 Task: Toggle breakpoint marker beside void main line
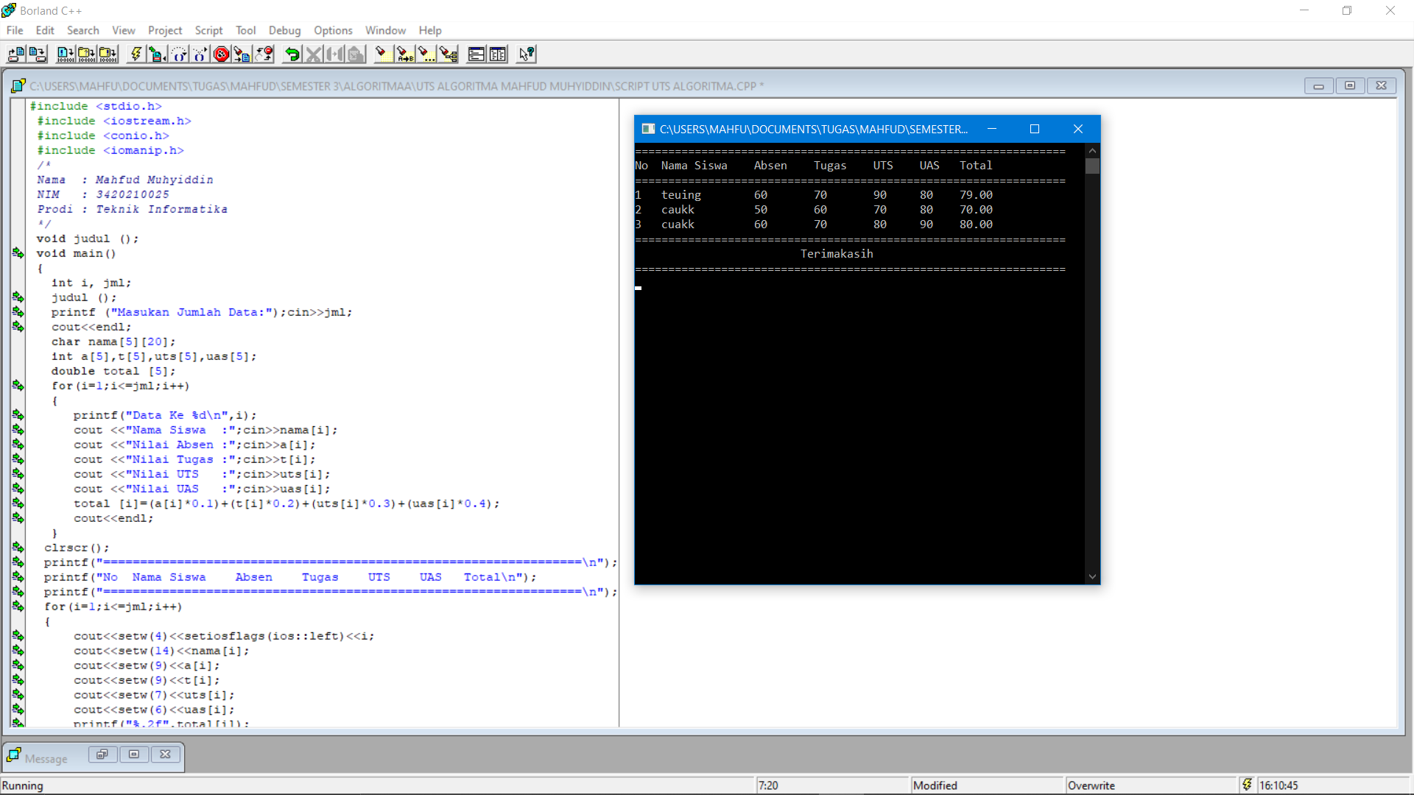(18, 253)
